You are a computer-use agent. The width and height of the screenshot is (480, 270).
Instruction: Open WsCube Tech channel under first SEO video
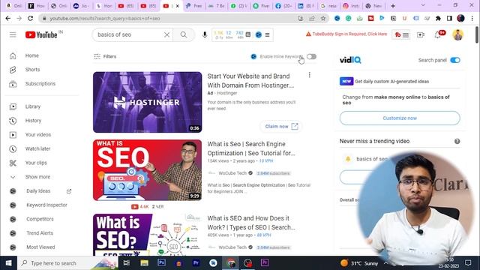click(232, 173)
